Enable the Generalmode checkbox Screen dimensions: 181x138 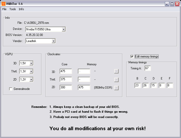[x=11, y=89]
